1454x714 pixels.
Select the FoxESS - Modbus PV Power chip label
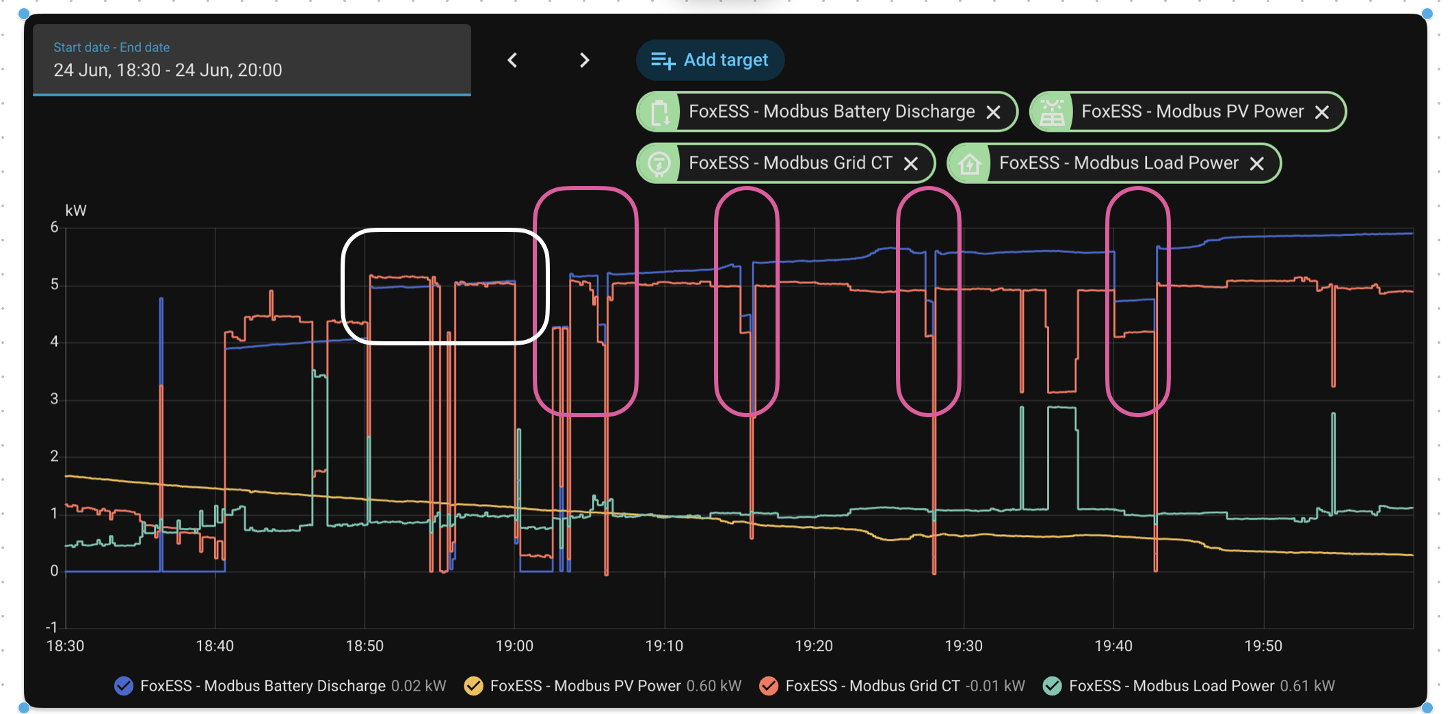point(1193,111)
